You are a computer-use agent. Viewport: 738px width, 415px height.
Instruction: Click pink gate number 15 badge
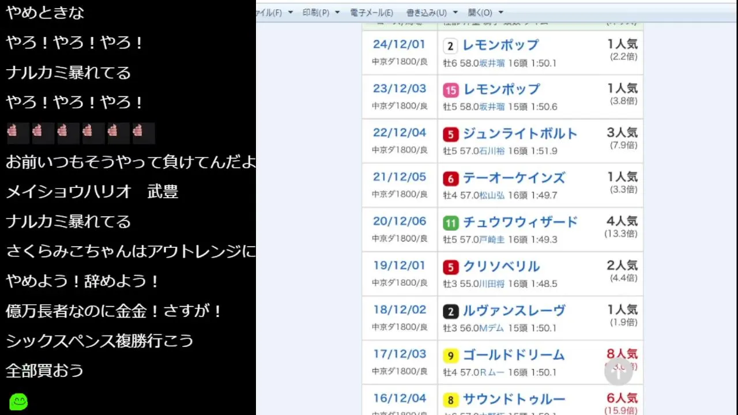click(450, 90)
